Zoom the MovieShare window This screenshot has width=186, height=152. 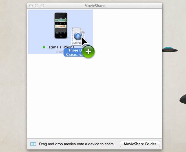[42, 6]
